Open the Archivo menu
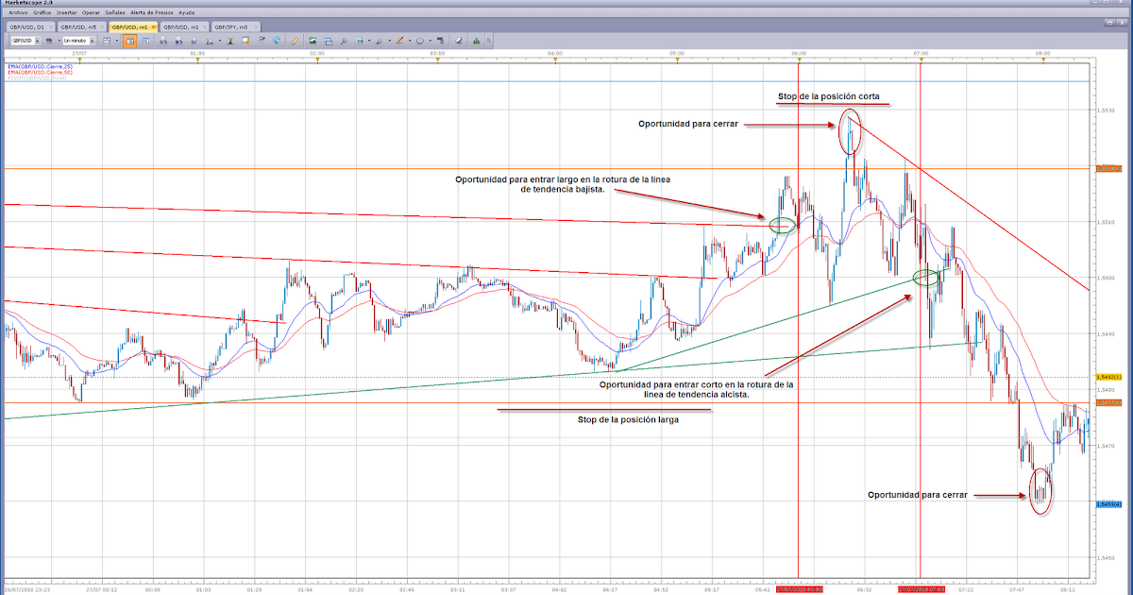This screenshot has width=1133, height=595. (18, 12)
